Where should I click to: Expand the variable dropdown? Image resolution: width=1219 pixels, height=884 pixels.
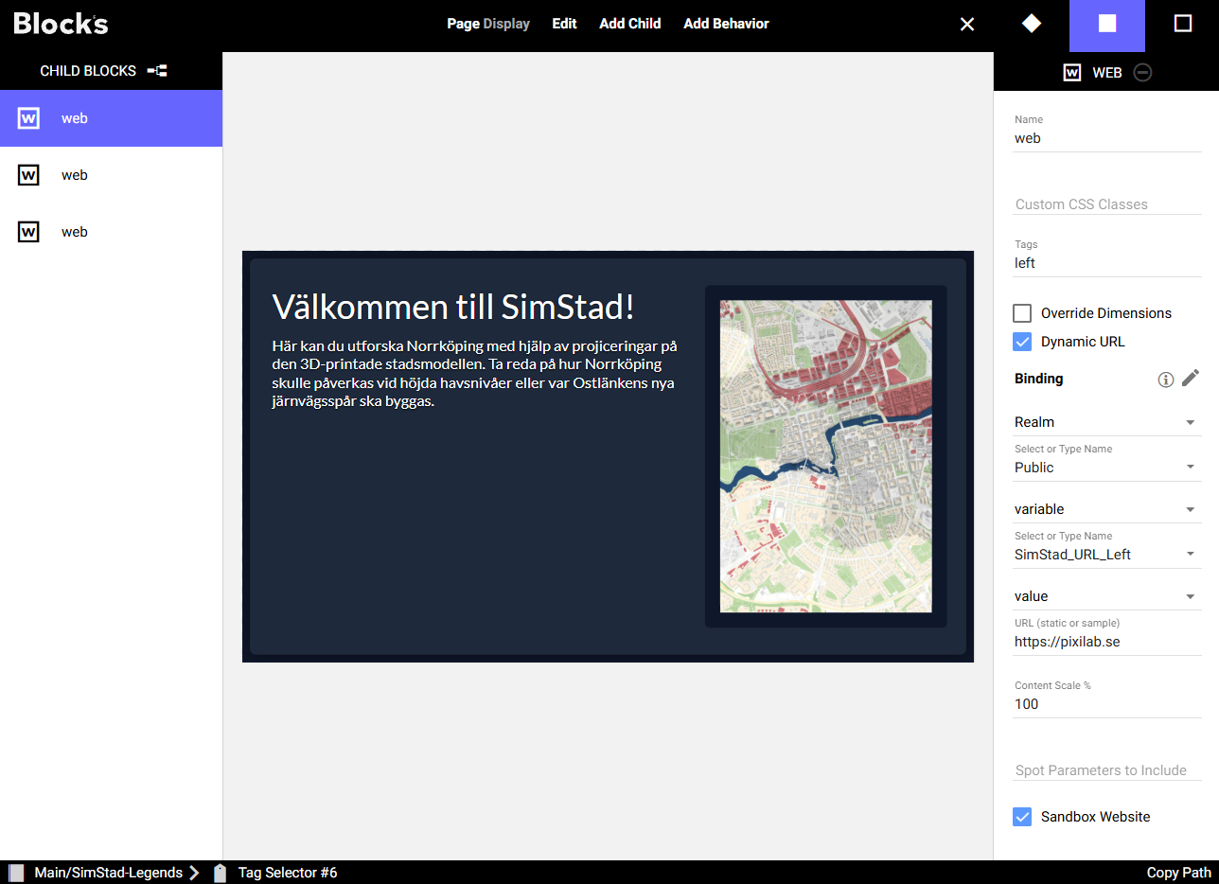tap(1107, 509)
